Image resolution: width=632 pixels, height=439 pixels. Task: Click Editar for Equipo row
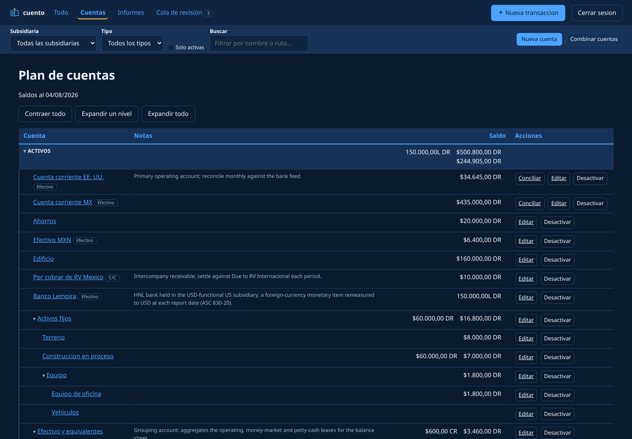coord(526,376)
